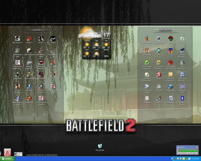This screenshot has height=161, width=201.
Task: Click the Play Savage icon
Action: [x=29, y=74]
